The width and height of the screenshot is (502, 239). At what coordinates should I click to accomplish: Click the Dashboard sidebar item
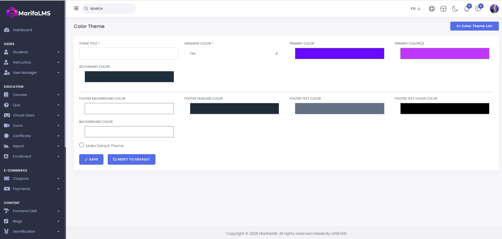[22, 30]
